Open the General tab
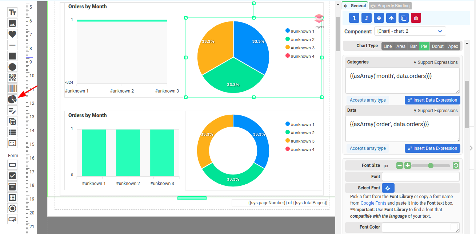This screenshot has height=234, width=476. (355, 6)
